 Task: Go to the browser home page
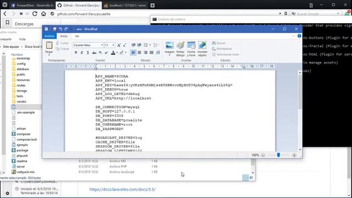tap(43, 14)
